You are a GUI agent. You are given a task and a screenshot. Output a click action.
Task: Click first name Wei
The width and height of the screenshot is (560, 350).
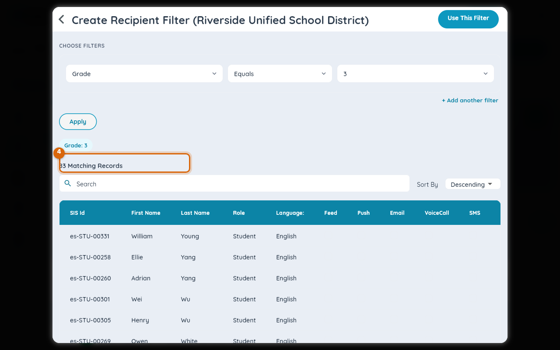[x=136, y=299]
